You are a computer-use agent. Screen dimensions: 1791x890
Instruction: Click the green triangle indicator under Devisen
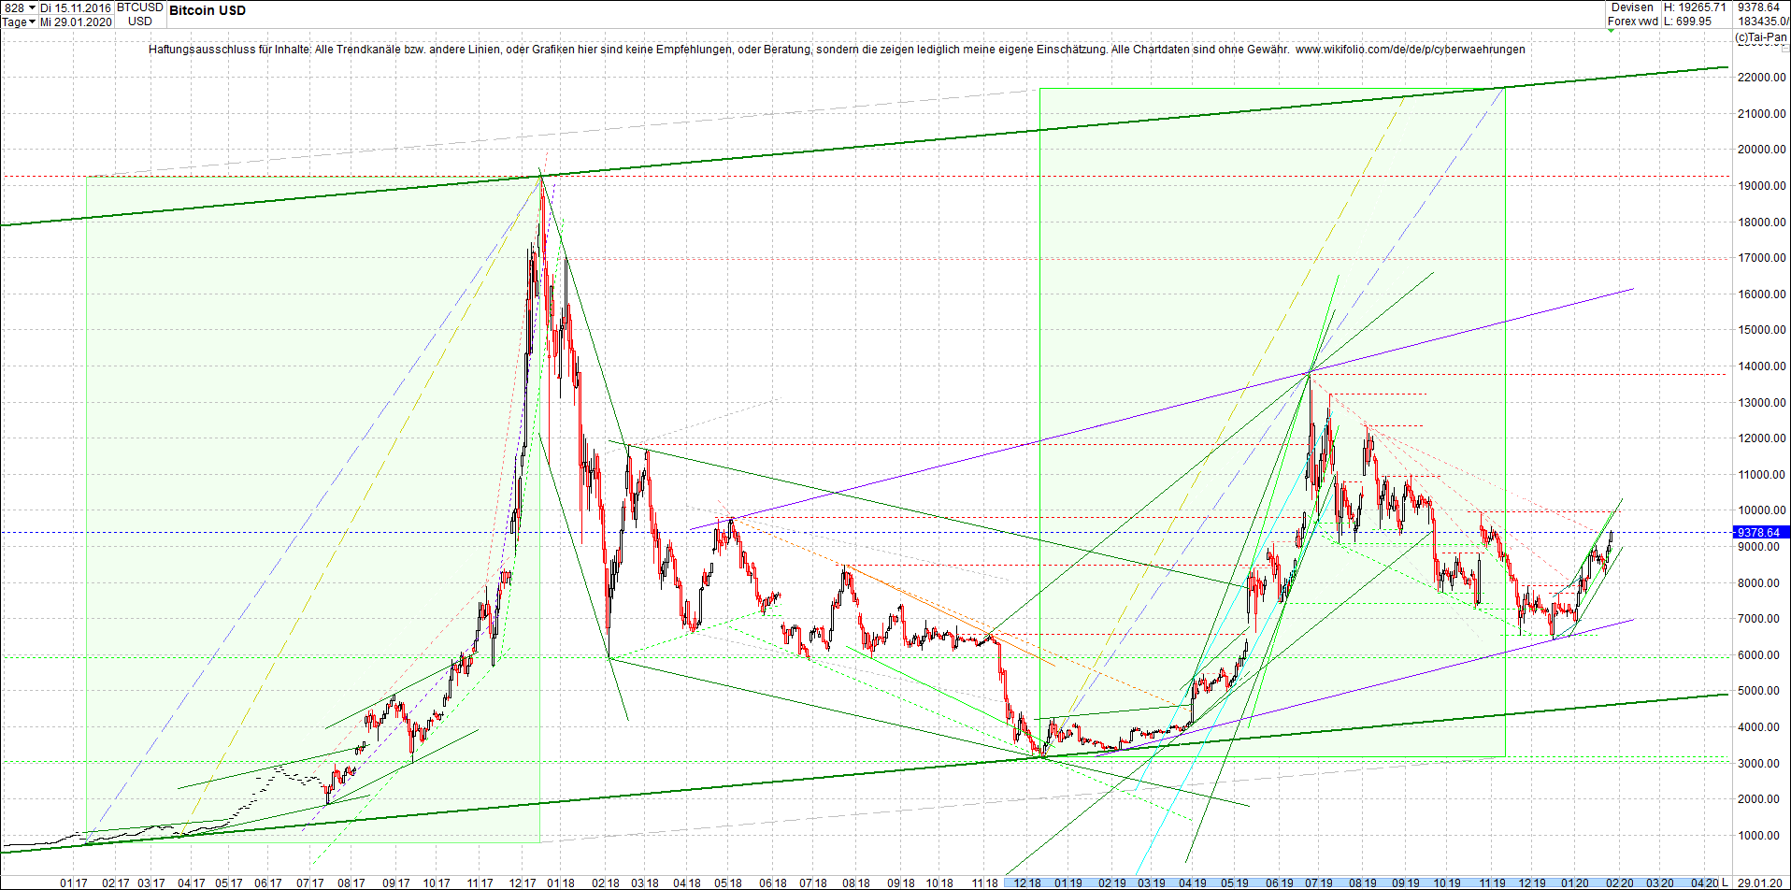(x=1612, y=33)
